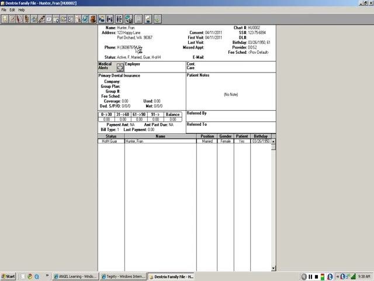Click the Name column header in family list
374x281 pixels.
coord(161,136)
